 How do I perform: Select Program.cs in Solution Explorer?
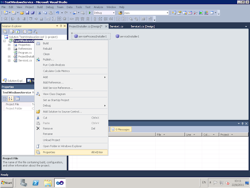point(25,53)
